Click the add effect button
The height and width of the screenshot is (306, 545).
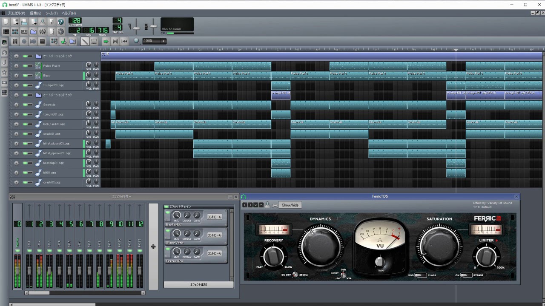[x=198, y=285]
